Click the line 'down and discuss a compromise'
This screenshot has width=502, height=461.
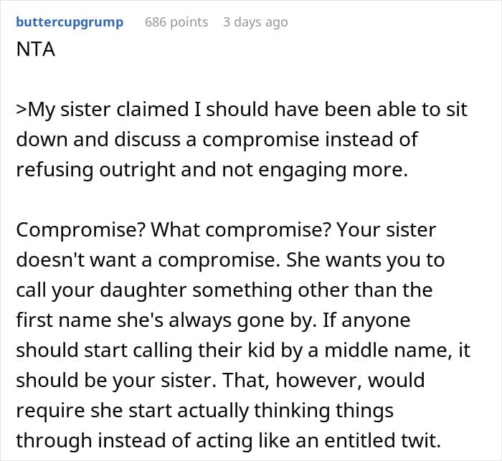click(x=217, y=140)
